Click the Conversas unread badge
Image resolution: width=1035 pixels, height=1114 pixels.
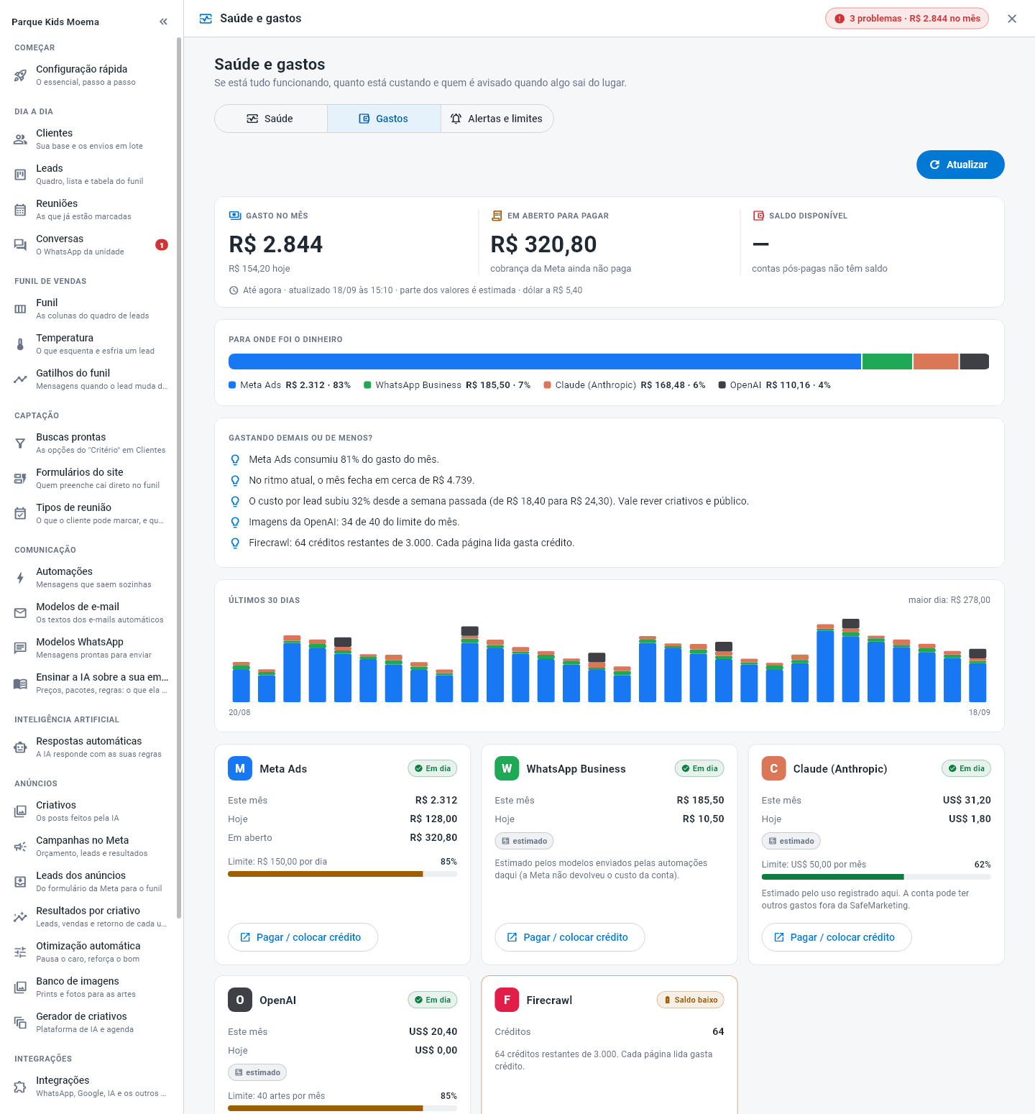(x=162, y=245)
